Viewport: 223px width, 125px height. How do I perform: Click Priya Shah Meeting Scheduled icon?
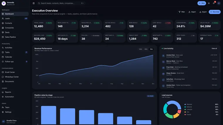(163, 68)
